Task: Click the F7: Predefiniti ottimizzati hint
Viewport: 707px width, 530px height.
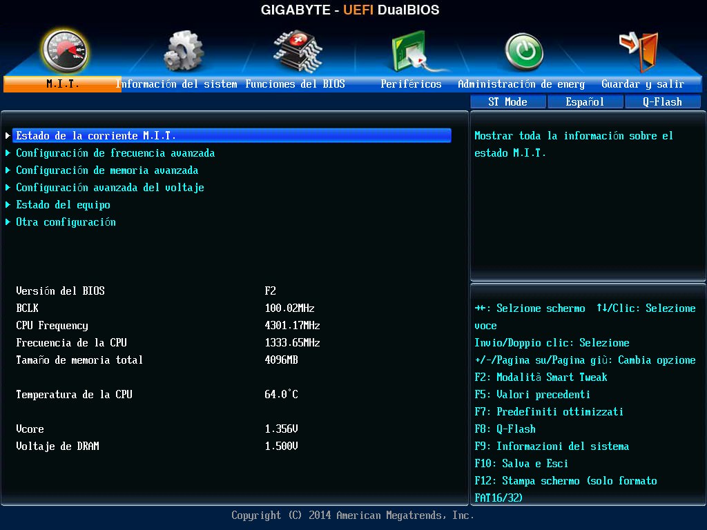Action: [x=549, y=412]
